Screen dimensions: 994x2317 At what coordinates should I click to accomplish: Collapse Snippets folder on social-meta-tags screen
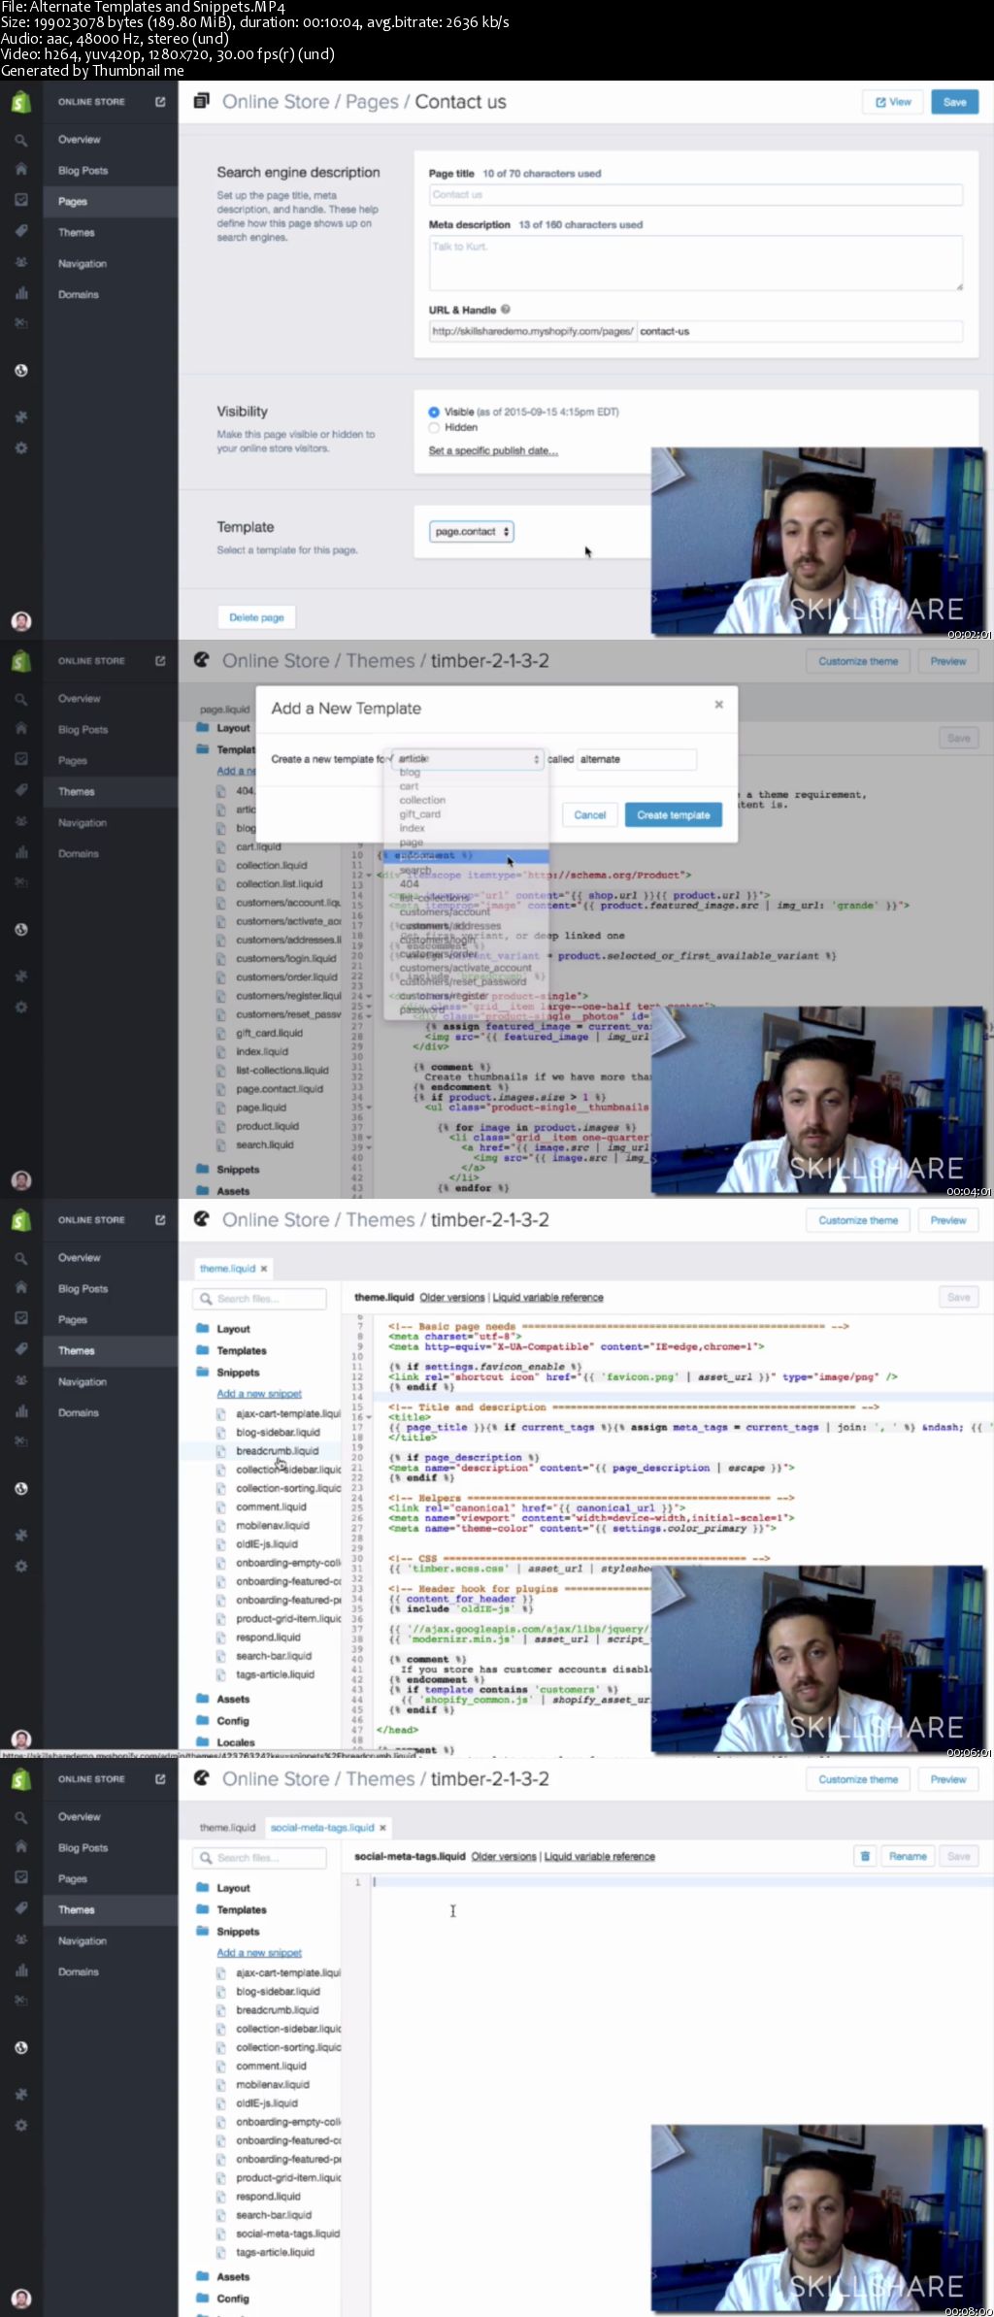(x=238, y=1931)
